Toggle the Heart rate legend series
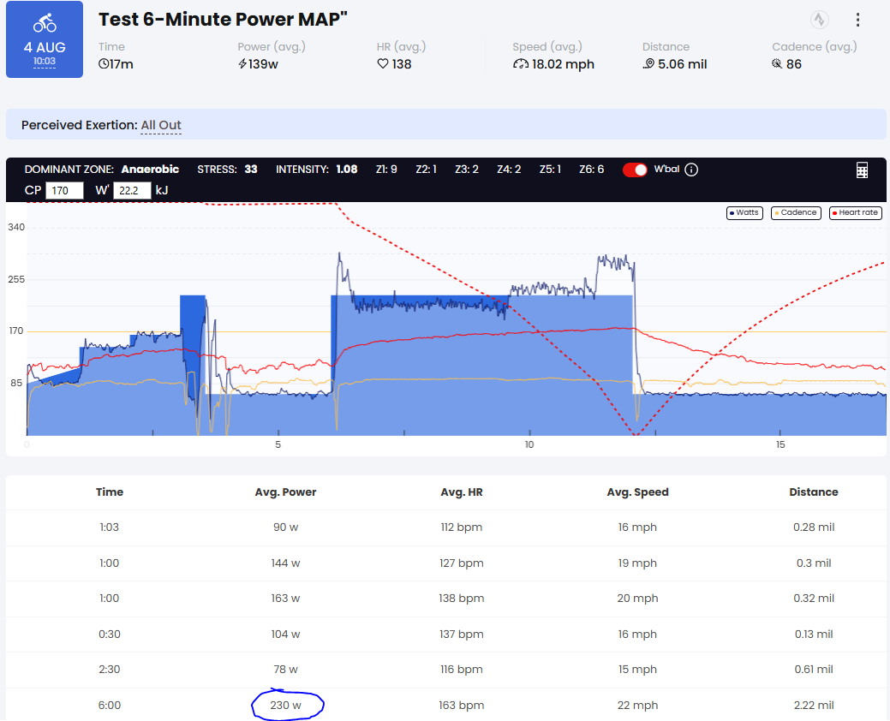This screenshot has width=890, height=721. (855, 212)
